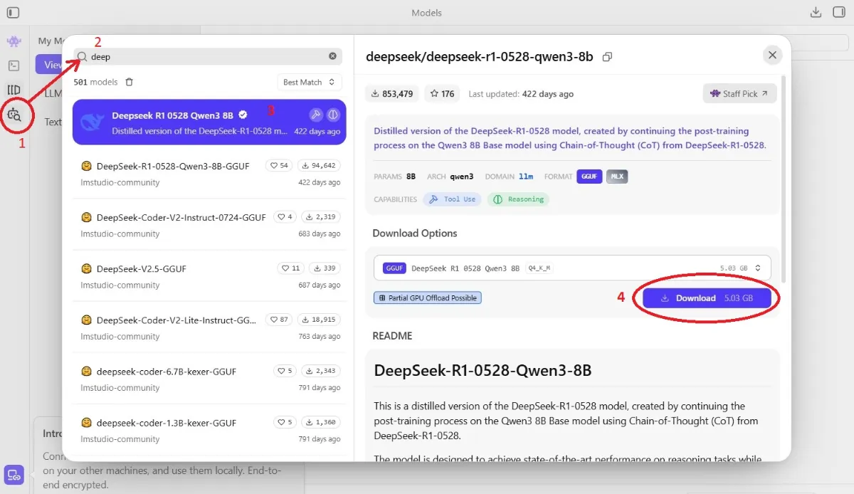Select the MLX format badge

(x=617, y=177)
